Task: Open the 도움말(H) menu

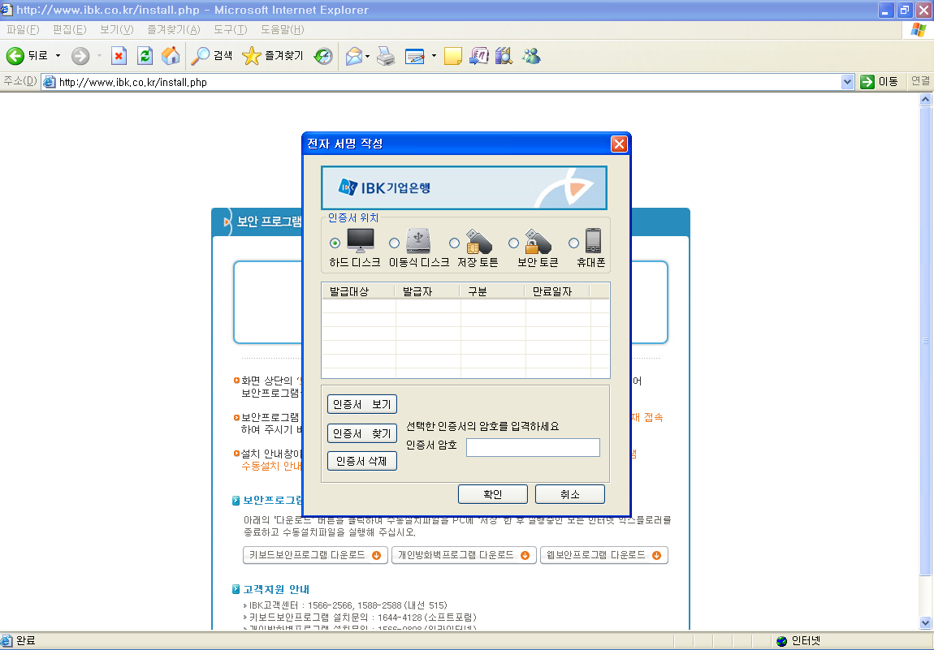Action: pos(283,29)
